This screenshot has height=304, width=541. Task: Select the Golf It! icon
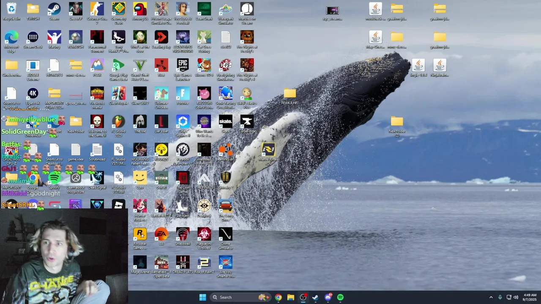pyautogui.click(x=161, y=180)
